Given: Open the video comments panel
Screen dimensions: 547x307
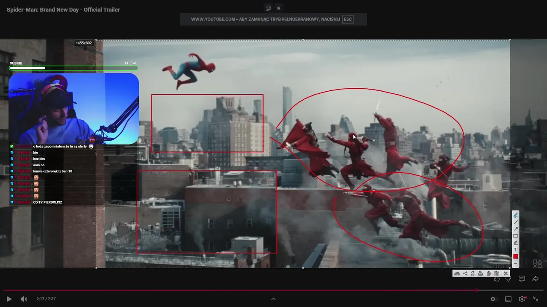Looking at the screenshot, I should coord(522,279).
